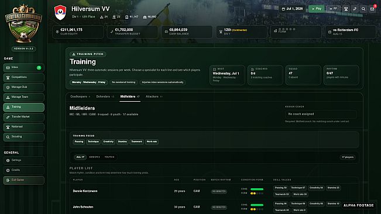
Task: Click the calendar date Jul 1, 2026
Action: point(292,9)
